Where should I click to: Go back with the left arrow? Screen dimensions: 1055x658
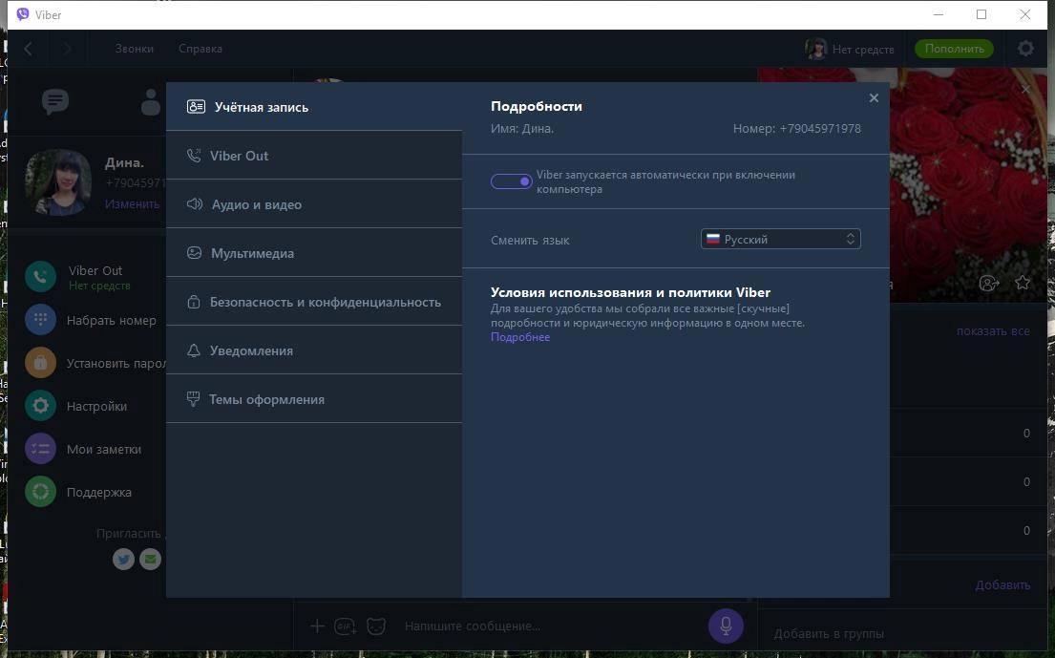pyautogui.click(x=29, y=49)
